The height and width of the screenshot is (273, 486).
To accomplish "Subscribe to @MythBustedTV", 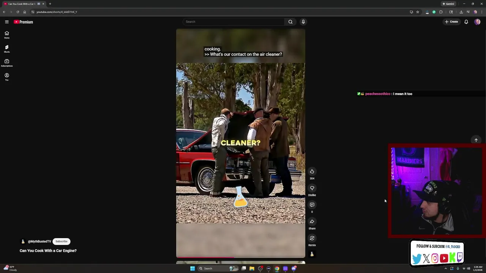I will (62, 241).
